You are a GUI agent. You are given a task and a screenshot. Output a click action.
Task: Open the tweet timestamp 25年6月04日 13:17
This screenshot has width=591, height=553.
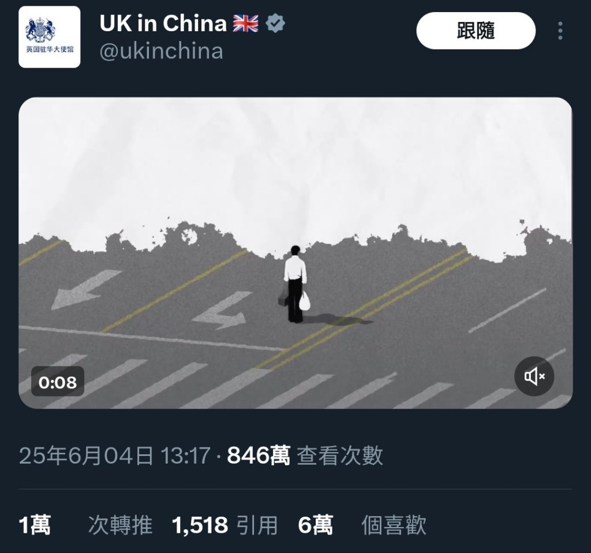[115, 455]
